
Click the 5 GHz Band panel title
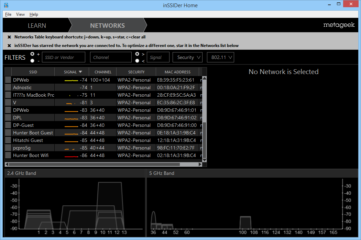[x=162, y=173]
